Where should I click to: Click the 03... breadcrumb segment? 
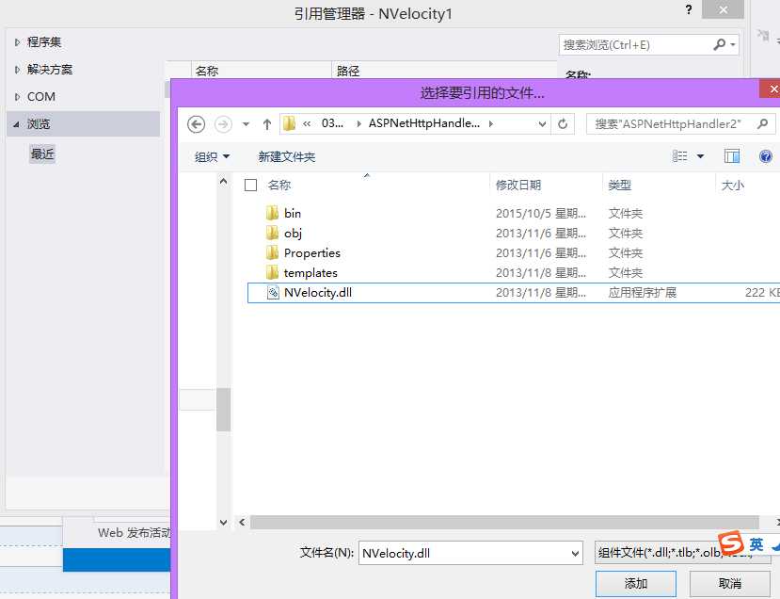(x=332, y=123)
